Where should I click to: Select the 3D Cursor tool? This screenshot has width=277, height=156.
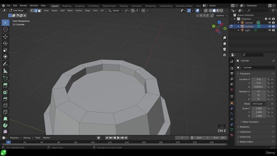(5, 29)
